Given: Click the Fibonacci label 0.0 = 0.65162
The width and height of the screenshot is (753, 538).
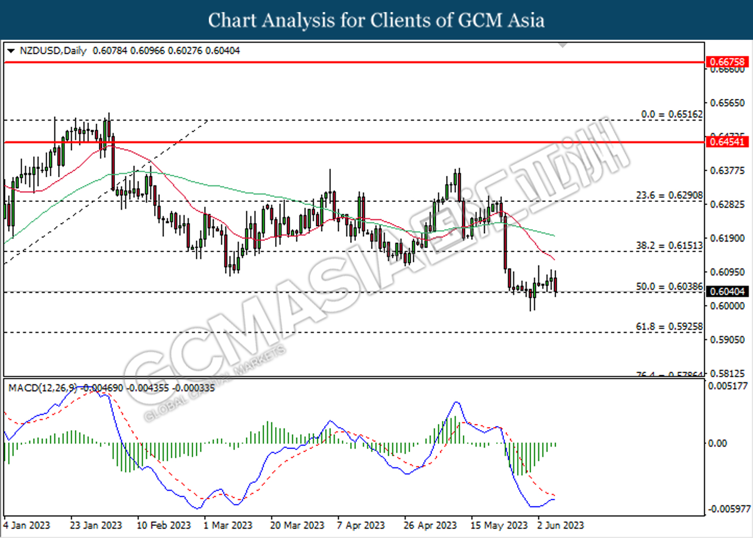Looking at the screenshot, I should (x=672, y=115).
